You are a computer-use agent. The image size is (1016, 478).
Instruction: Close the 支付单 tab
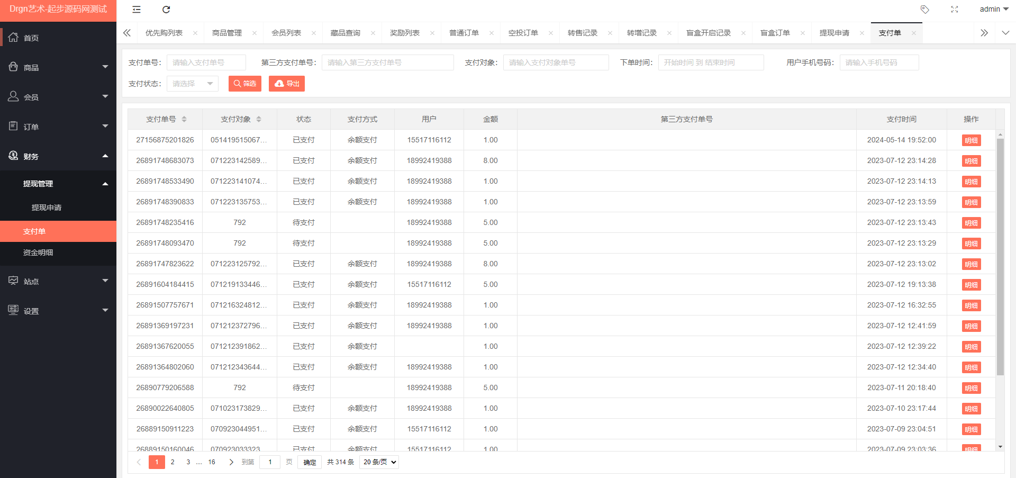913,33
